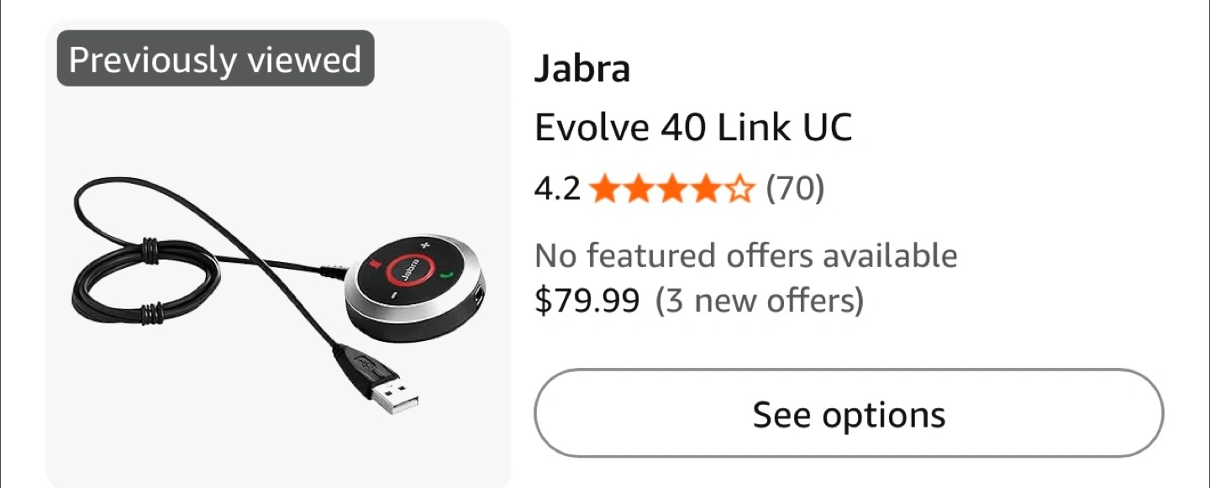This screenshot has height=488, width=1210.
Task: Click the See options button
Action: pos(849,413)
